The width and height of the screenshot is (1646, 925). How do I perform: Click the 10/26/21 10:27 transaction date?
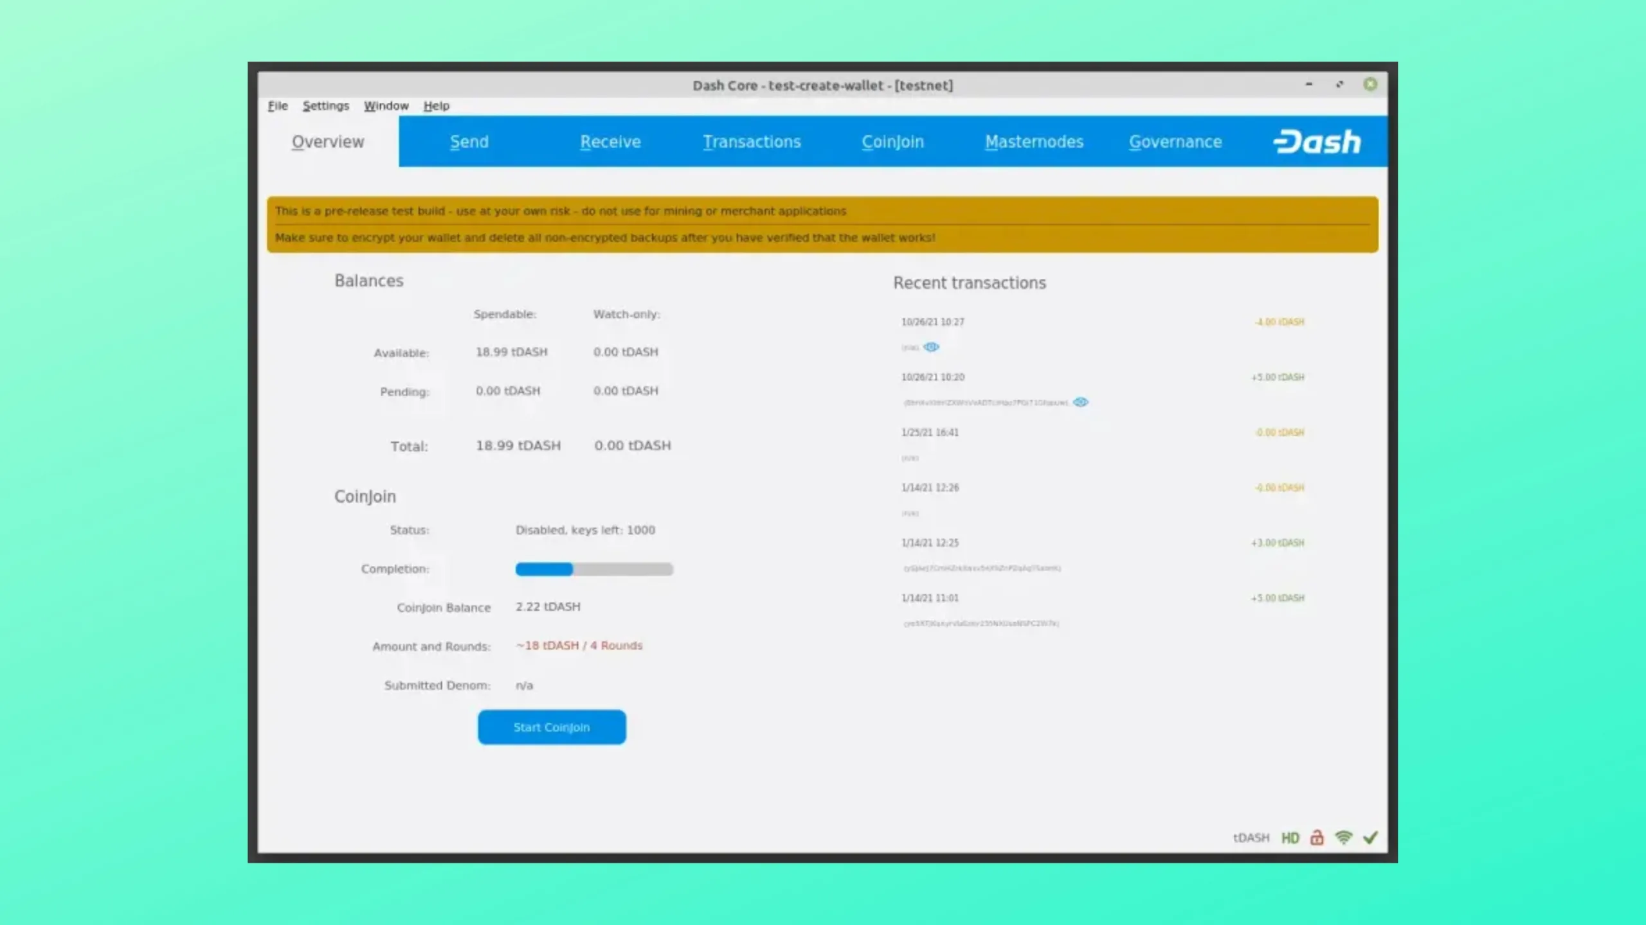coord(932,322)
